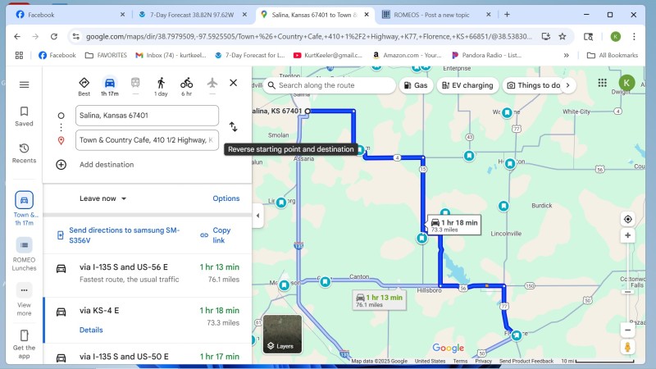Click show your location button

627,219
